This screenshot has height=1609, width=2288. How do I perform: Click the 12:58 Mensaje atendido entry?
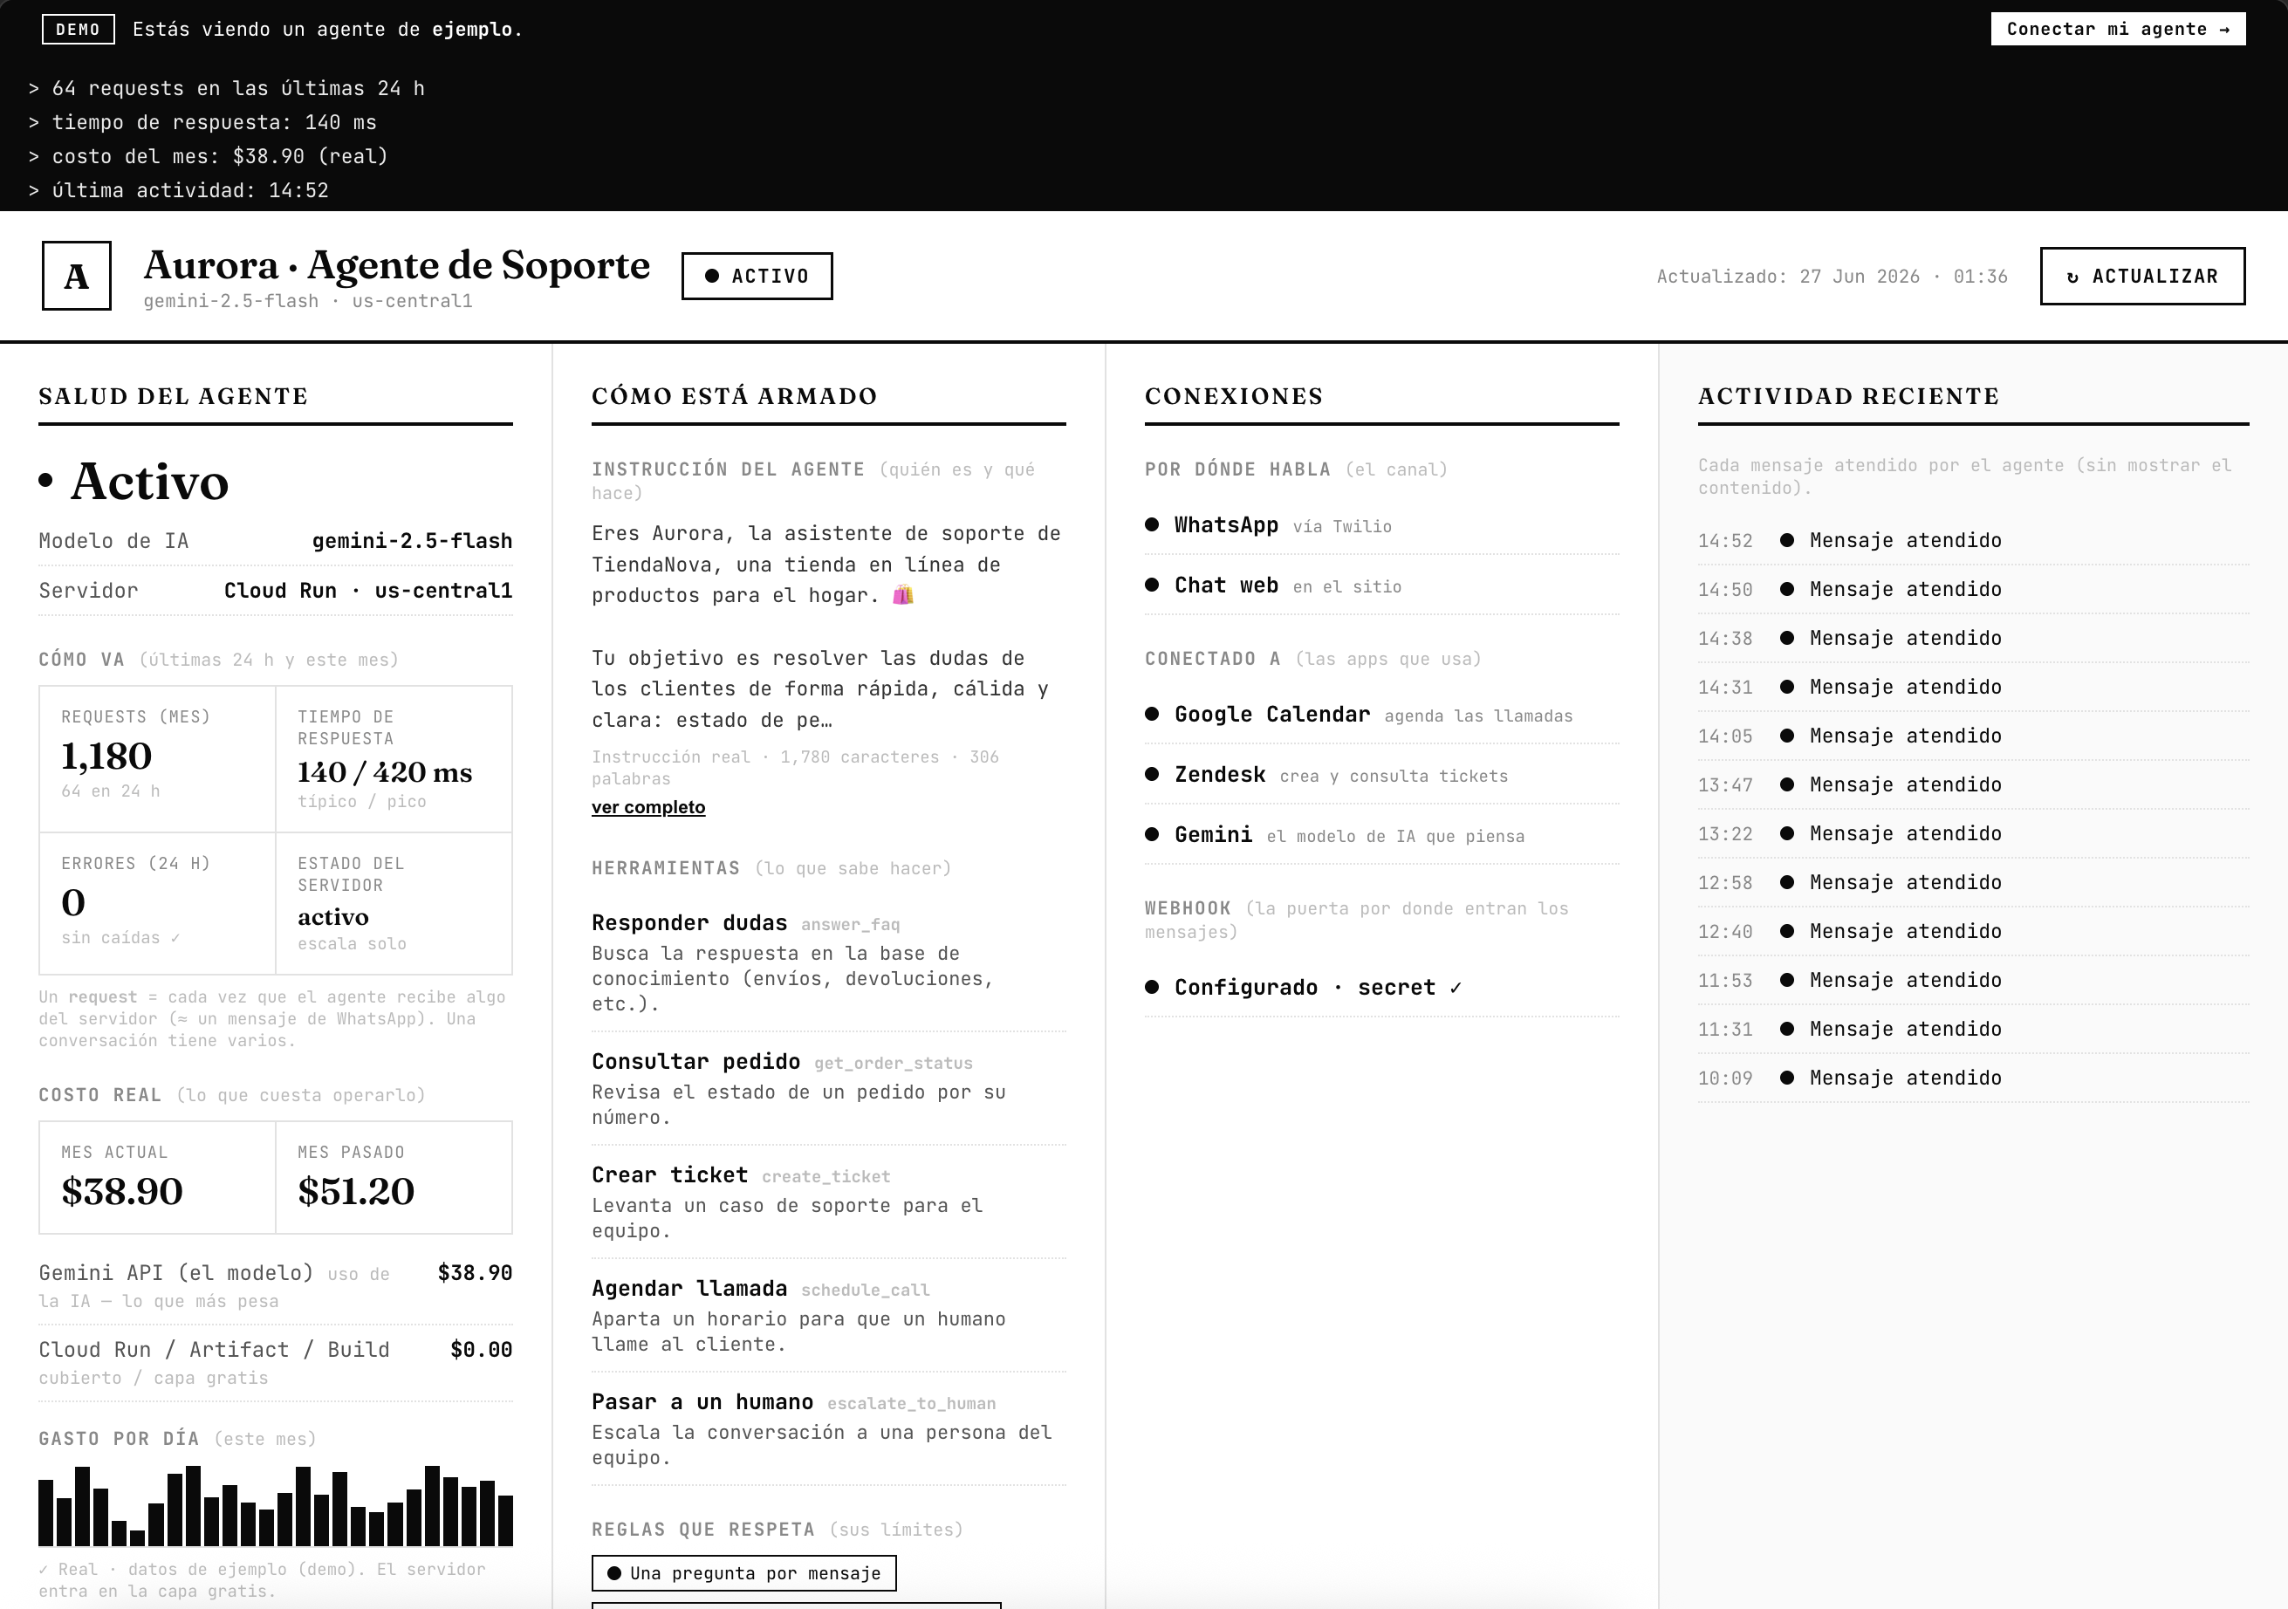coord(1973,881)
